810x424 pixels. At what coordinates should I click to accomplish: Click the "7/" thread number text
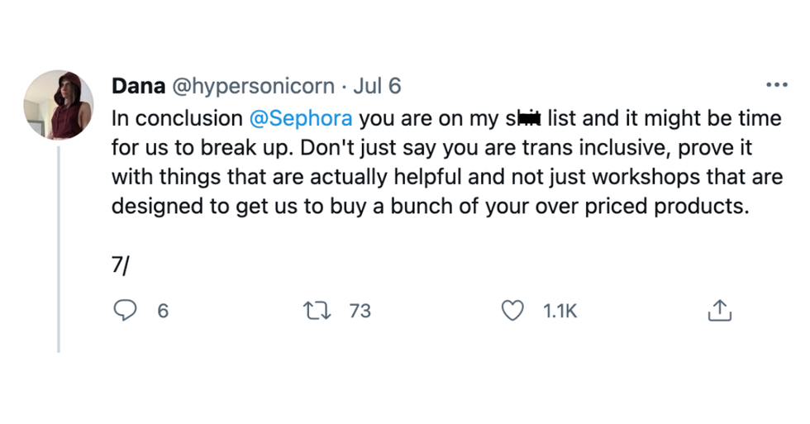tap(121, 265)
